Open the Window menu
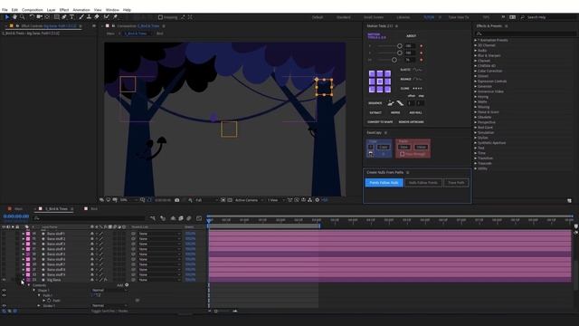The width and height of the screenshot is (579, 326). (112, 10)
